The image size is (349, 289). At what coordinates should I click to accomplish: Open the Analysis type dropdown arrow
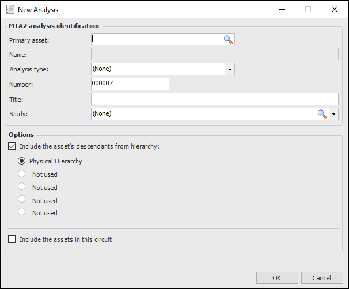[x=230, y=69]
